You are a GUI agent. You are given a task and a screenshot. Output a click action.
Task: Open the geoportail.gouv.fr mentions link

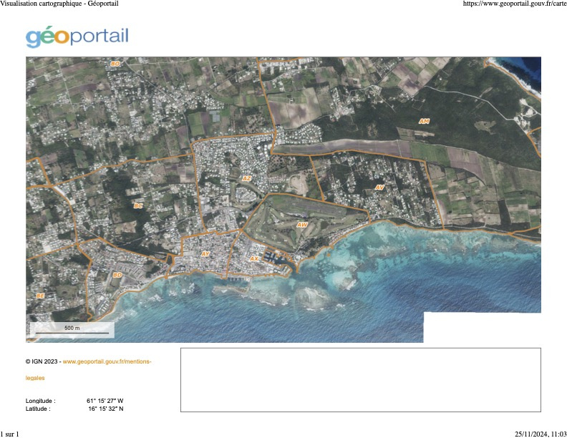(x=107, y=362)
